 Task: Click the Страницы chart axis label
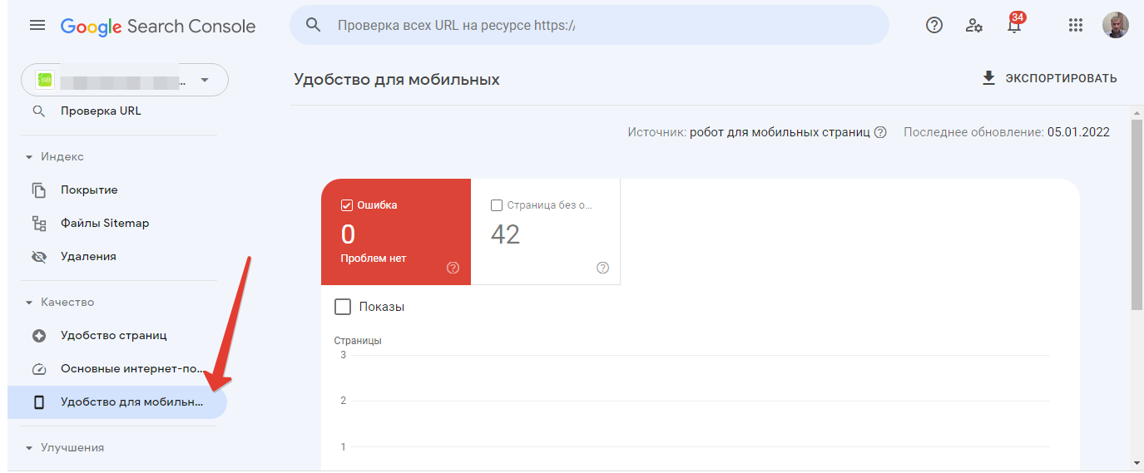[x=358, y=341]
